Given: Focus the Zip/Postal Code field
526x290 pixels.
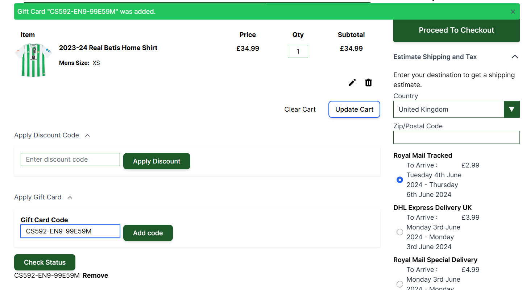Looking at the screenshot, I should pyautogui.click(x=456, y=137).
